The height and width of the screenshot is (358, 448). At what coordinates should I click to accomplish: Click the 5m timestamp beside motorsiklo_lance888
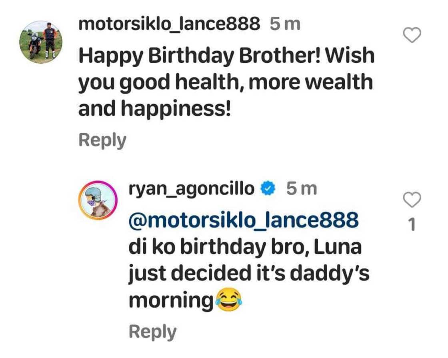284,25
